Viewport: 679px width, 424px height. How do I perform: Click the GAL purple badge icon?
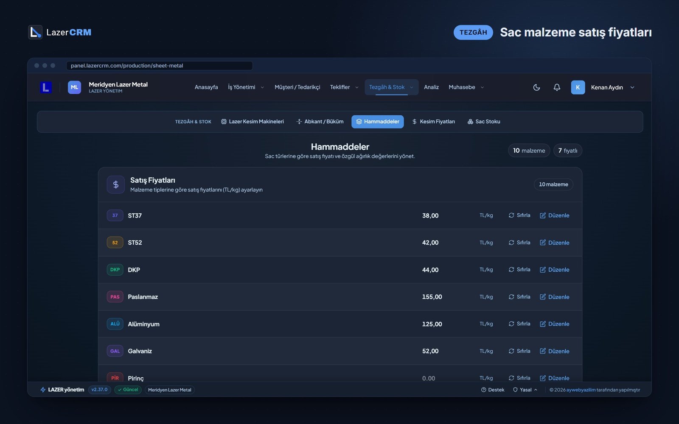(x=115, y=351)
